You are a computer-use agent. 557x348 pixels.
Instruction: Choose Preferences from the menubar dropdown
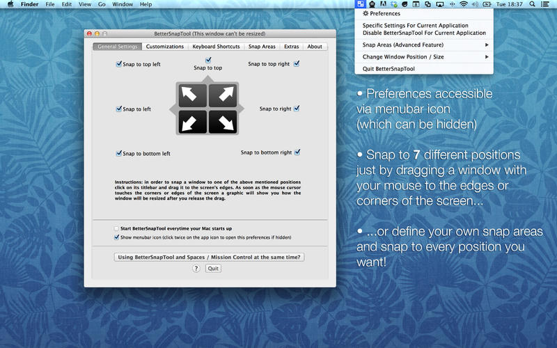click(385, 13)
